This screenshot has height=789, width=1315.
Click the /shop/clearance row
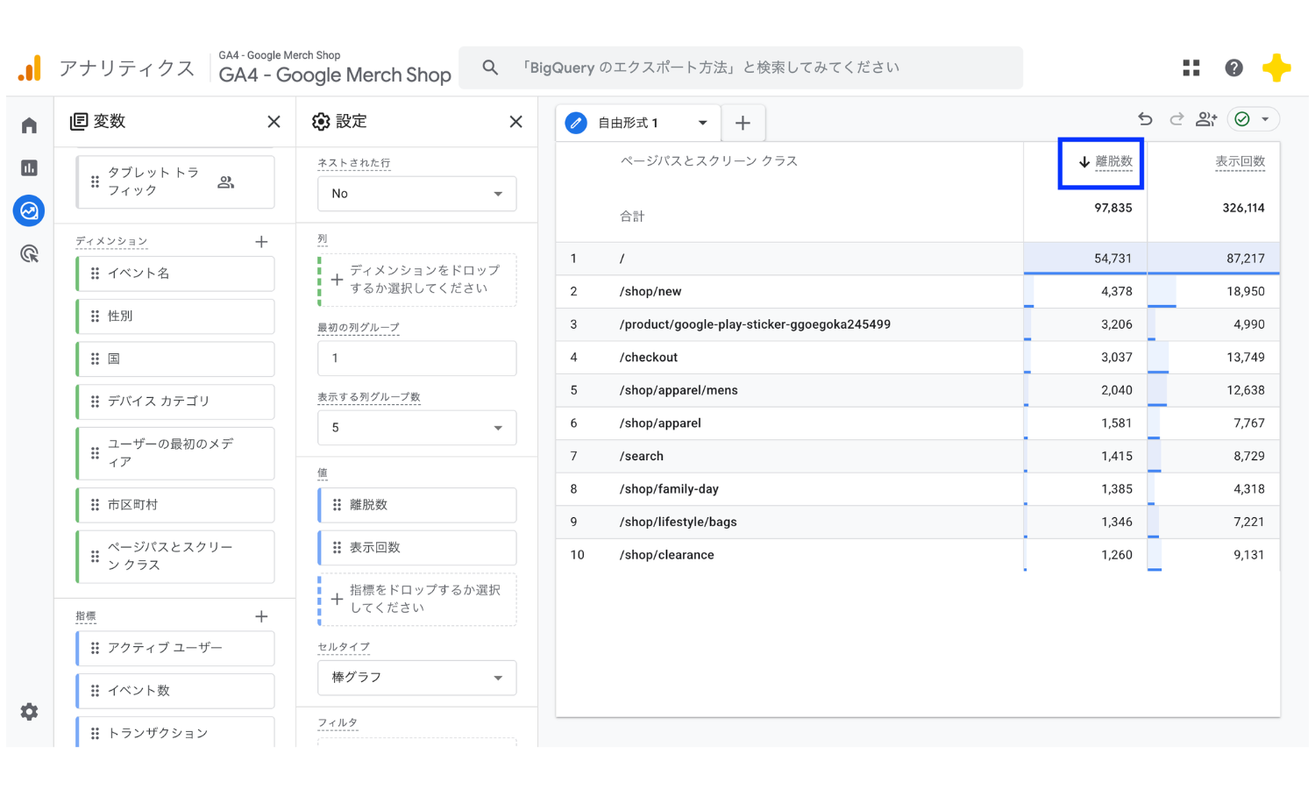[x=918, y=555]
